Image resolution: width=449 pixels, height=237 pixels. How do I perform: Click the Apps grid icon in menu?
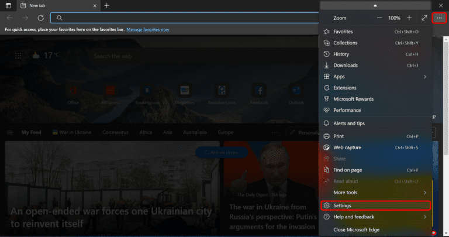[326, 77]
